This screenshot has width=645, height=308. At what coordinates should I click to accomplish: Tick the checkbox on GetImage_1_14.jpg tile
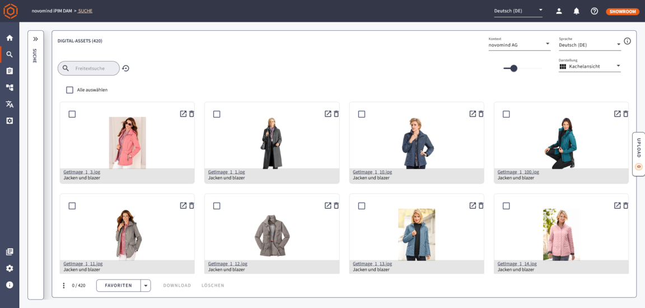506,206
